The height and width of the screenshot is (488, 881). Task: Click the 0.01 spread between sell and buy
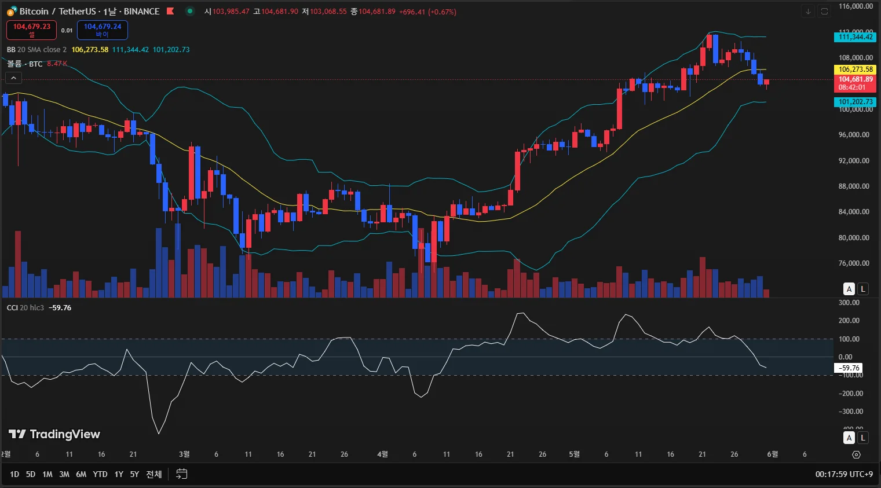click(67, 30)
